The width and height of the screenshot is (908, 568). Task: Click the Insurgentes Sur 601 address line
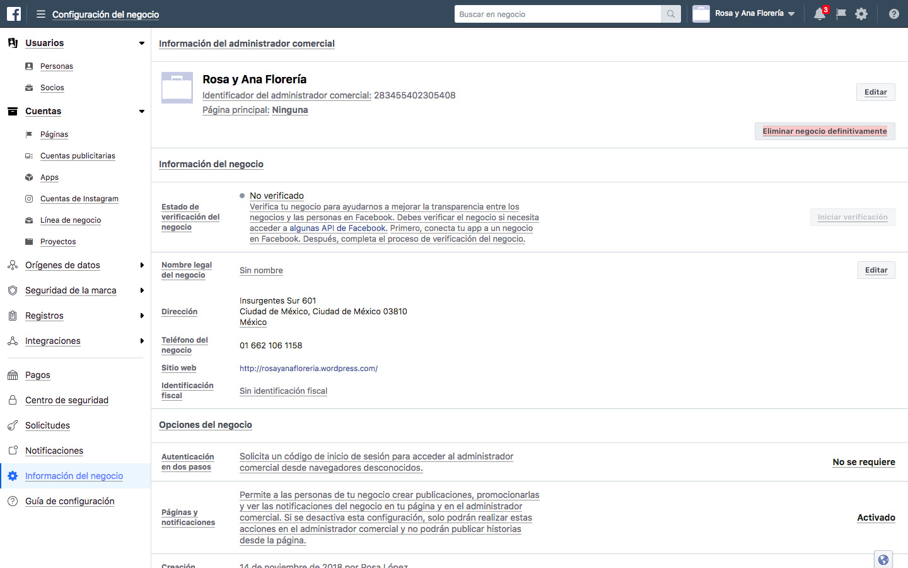point(278,300)
